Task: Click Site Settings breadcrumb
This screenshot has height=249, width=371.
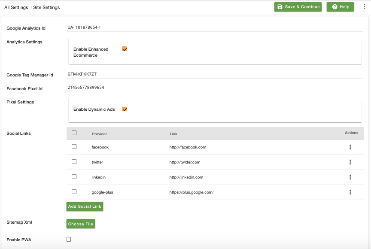Action: (46, 7)
